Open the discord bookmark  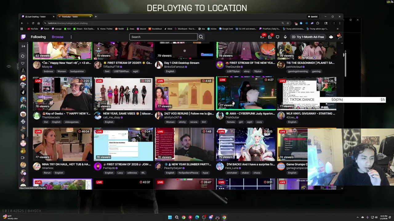pos(142,29)
